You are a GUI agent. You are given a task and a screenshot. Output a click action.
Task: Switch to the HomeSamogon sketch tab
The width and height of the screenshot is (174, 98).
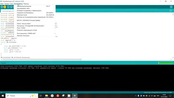pyautogui.click(x=7, y=11)
